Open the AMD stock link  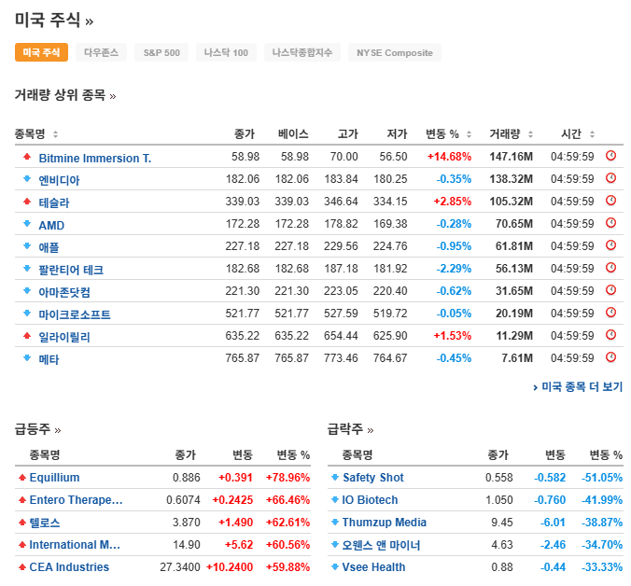pos(51,225)
